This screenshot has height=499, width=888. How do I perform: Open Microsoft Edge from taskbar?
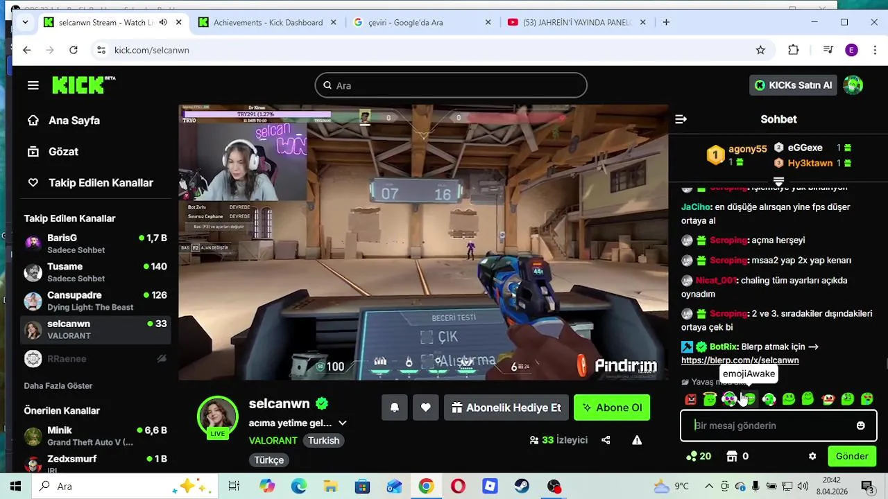point(298,487)
